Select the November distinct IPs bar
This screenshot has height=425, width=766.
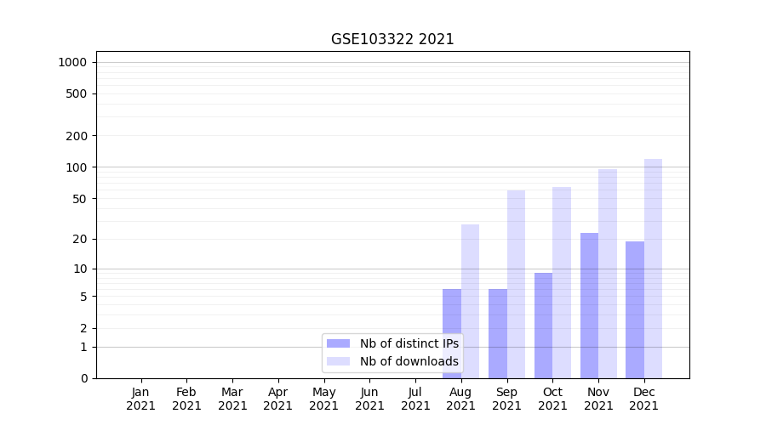pyautogui.click(x=589, y=305)
